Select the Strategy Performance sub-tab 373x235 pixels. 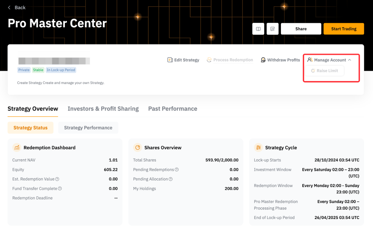coord(88,128)
